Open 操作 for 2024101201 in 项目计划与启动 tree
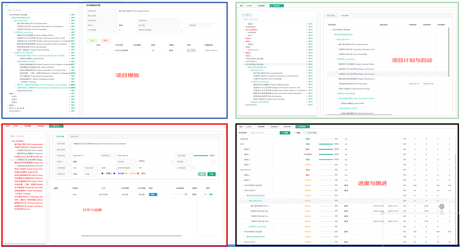Screen dimensions: 460x247 pyautogui.click(x=311, y=105)
